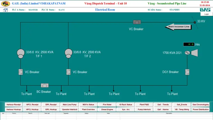The width and height of the screenshot is (213, 120).
Task: Open Gas Chromotrgphy screen
Action: [x=201, y=105]
